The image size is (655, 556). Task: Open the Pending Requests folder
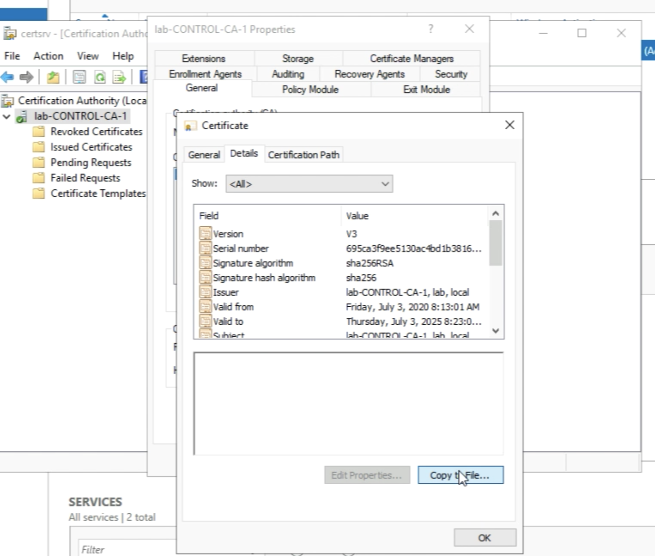coord(90,162)
